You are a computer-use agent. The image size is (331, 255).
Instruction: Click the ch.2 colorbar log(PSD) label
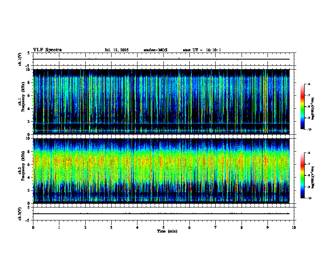(x=313, y=177)
